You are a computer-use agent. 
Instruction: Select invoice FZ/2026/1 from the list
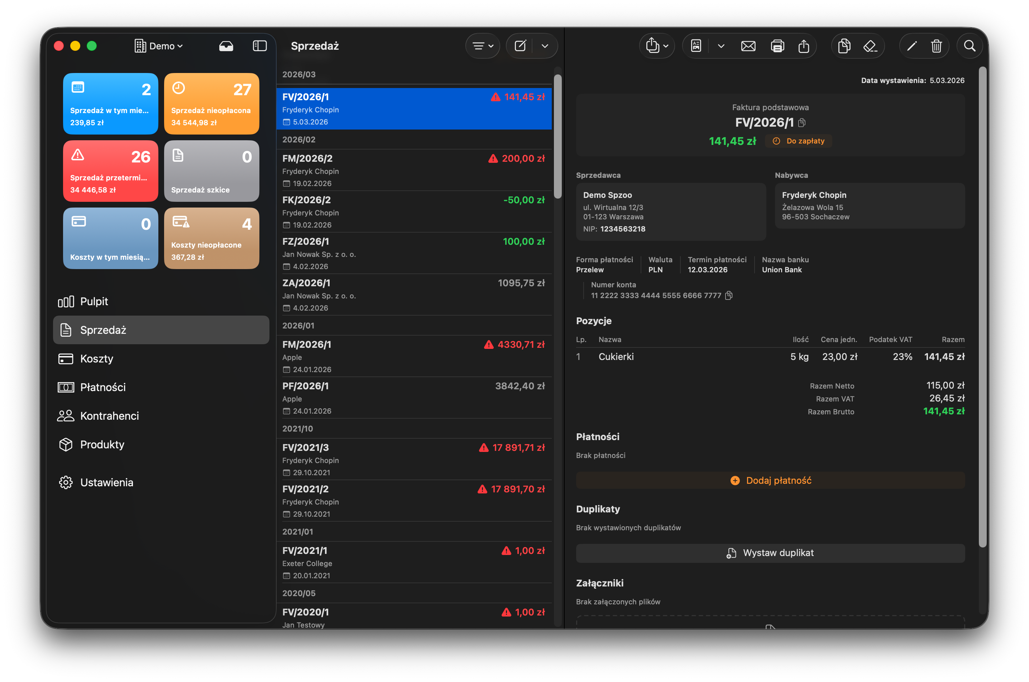point(414,253)
